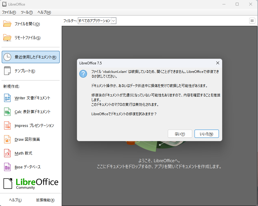The width and height of the screenshot is (258, 206).
Task: Click the open file folder icon
Action: pos(7,24)
